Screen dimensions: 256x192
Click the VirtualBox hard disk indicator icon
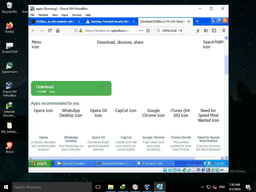(x=165, y=170)
